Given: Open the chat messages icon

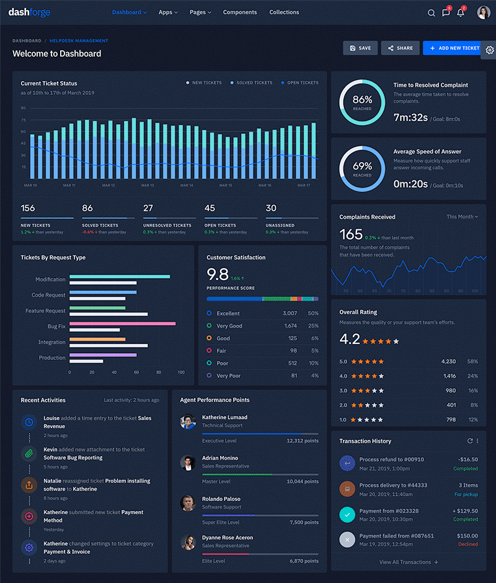Looking at the screenshot, I should (446, 12).
